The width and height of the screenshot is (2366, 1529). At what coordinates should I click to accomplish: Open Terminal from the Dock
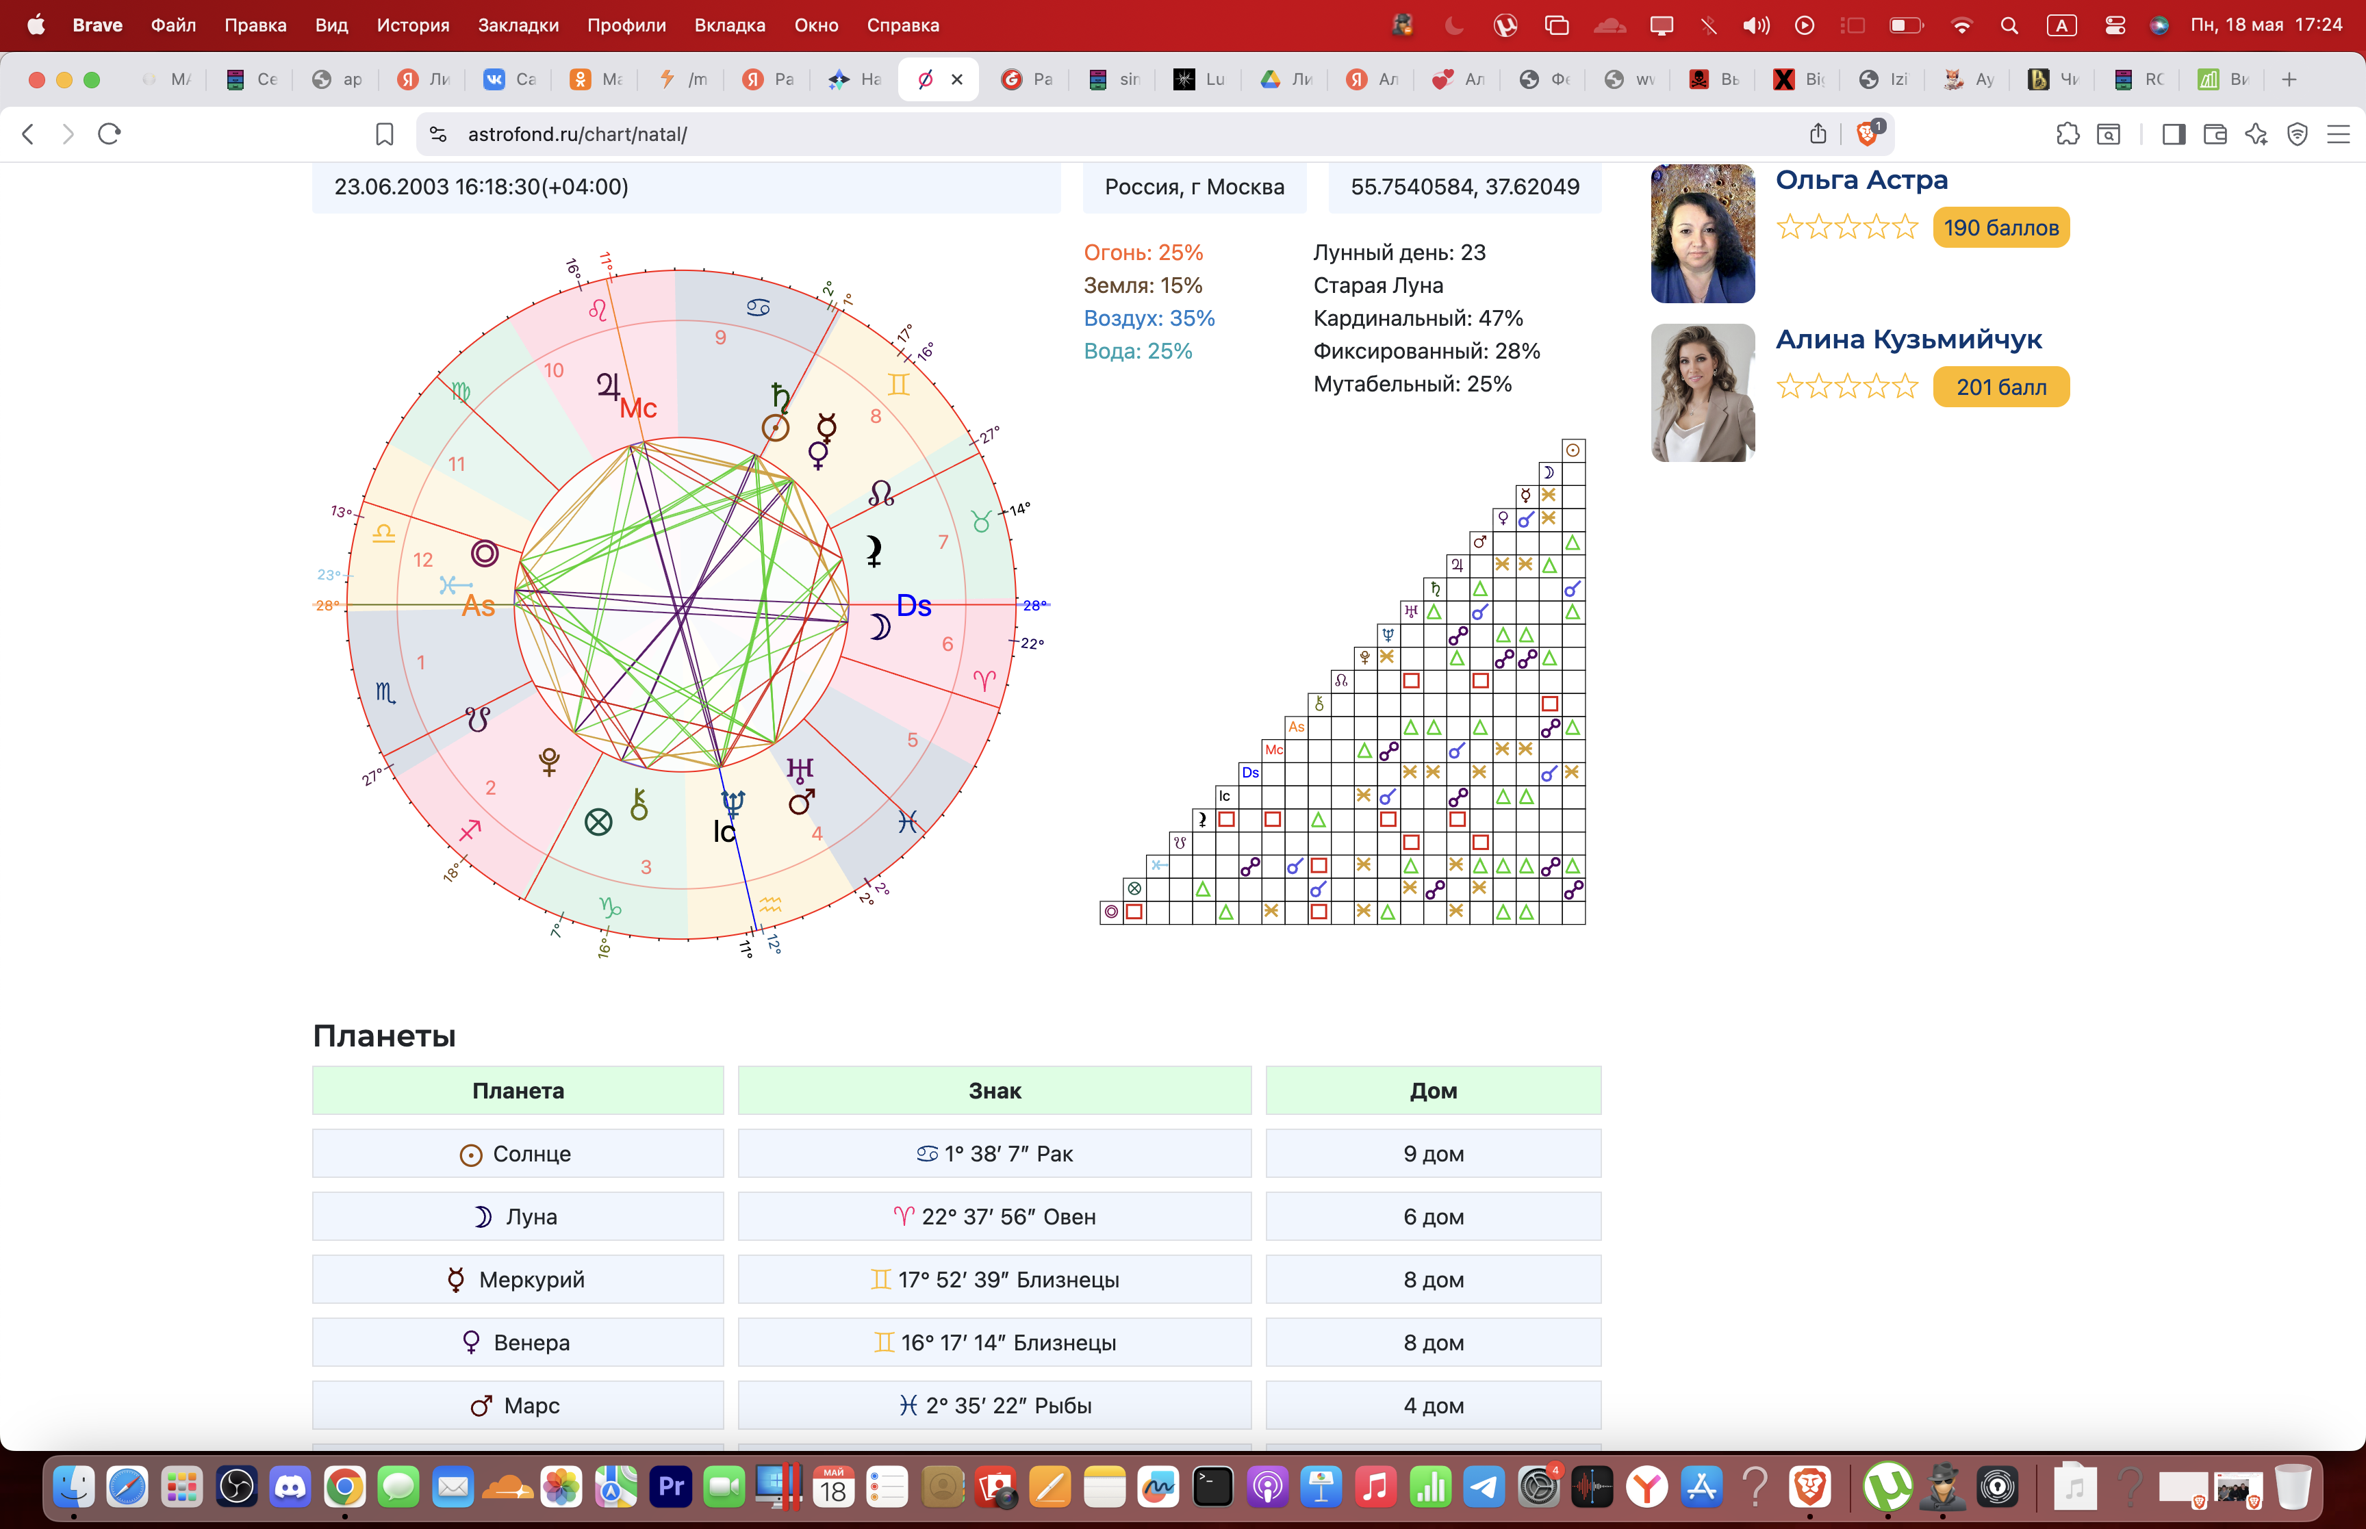[x=1212, y=1487]
